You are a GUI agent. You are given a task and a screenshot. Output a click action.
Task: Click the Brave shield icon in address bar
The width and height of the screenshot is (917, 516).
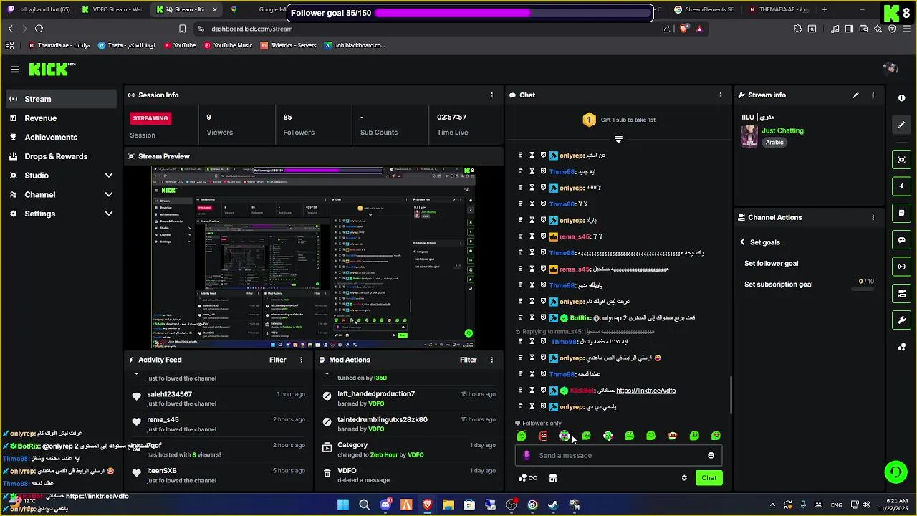click(x=684, y=29)
